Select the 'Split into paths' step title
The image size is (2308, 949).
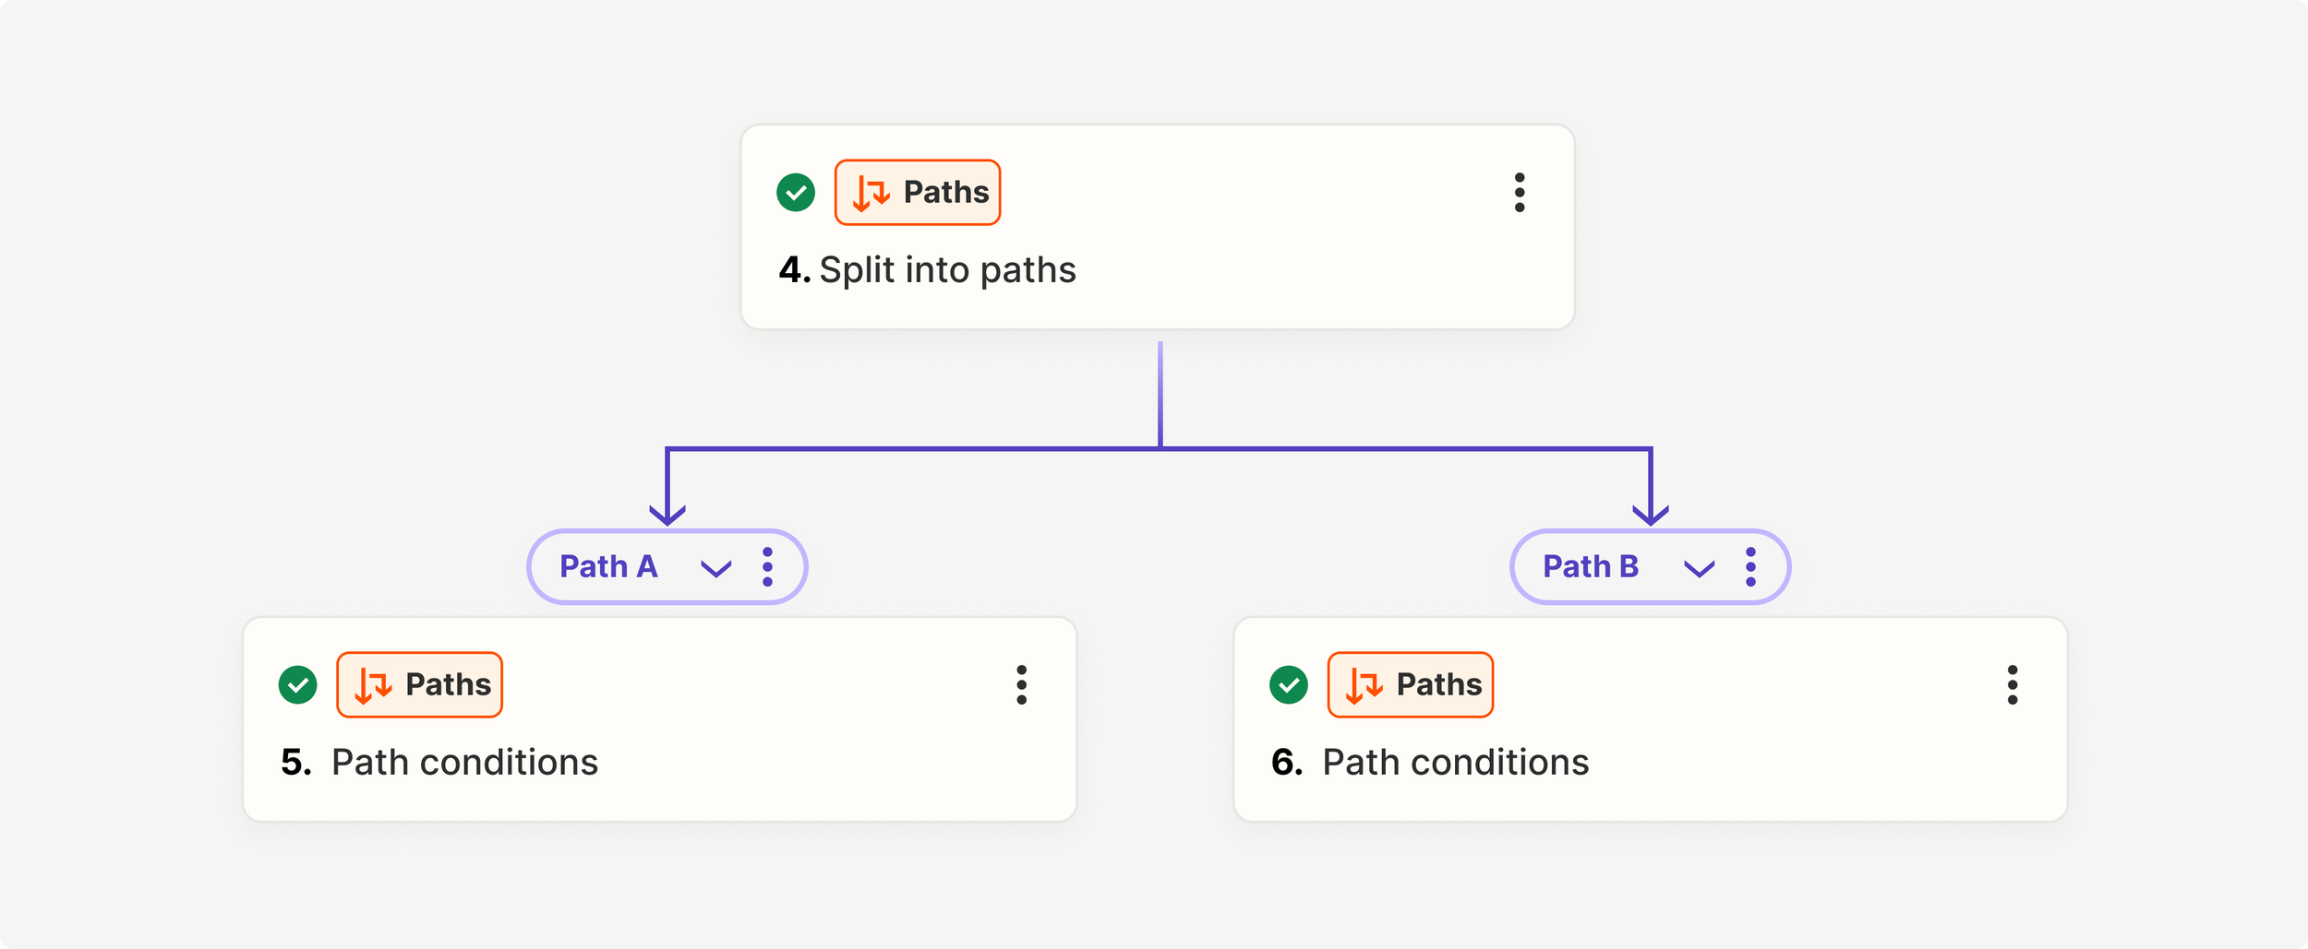click(947, 270)
